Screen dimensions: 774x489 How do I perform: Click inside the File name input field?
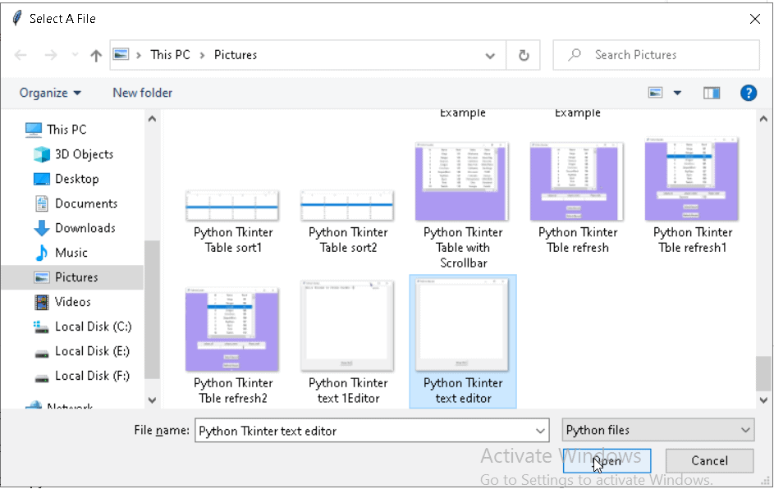[x=369, y=430]
